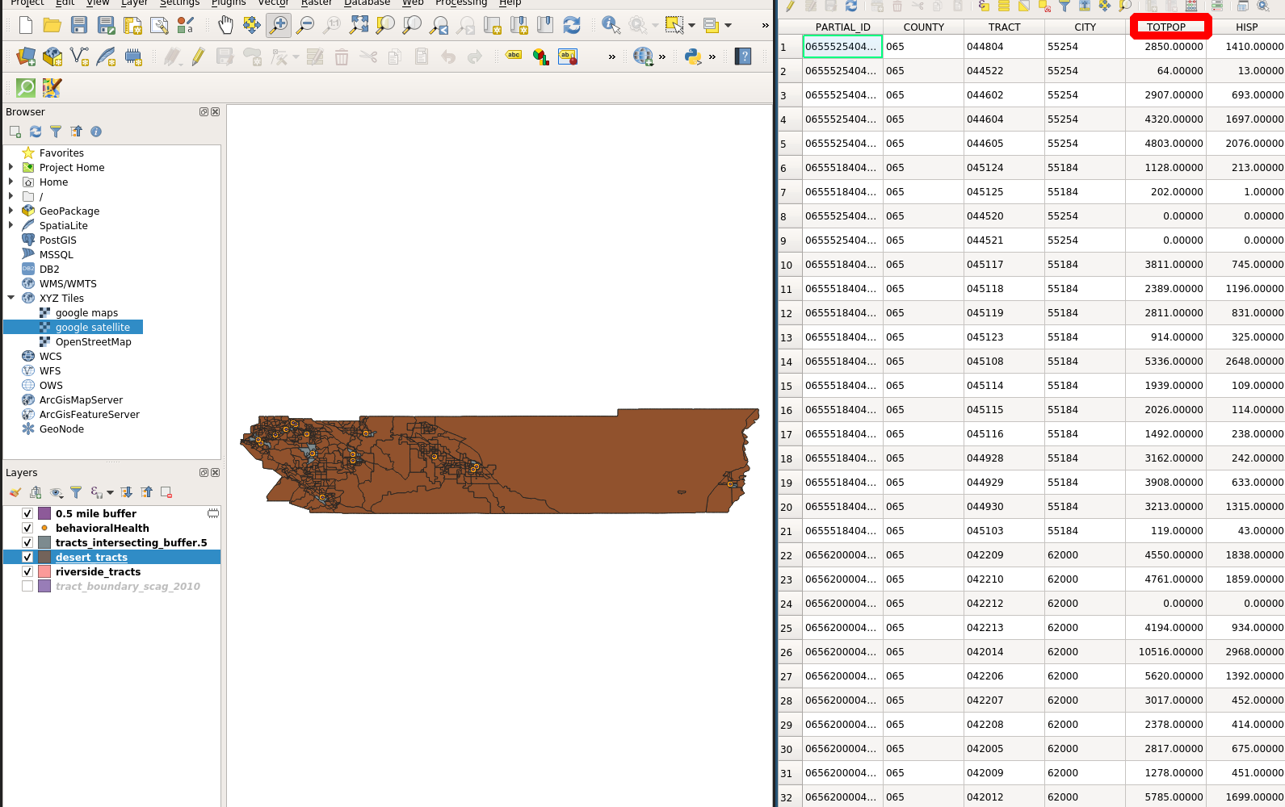Click Zoom to Full Extent icon
The height and width of the screenshot is (807, 1285).
[359, 25]
